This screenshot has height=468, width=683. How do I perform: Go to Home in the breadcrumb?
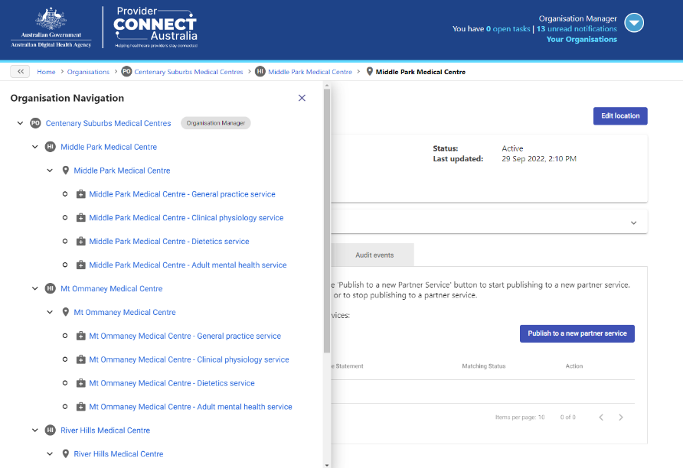46,72
